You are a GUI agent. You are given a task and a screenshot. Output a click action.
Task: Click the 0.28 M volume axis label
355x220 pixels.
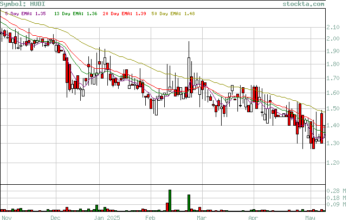point(337,191)
